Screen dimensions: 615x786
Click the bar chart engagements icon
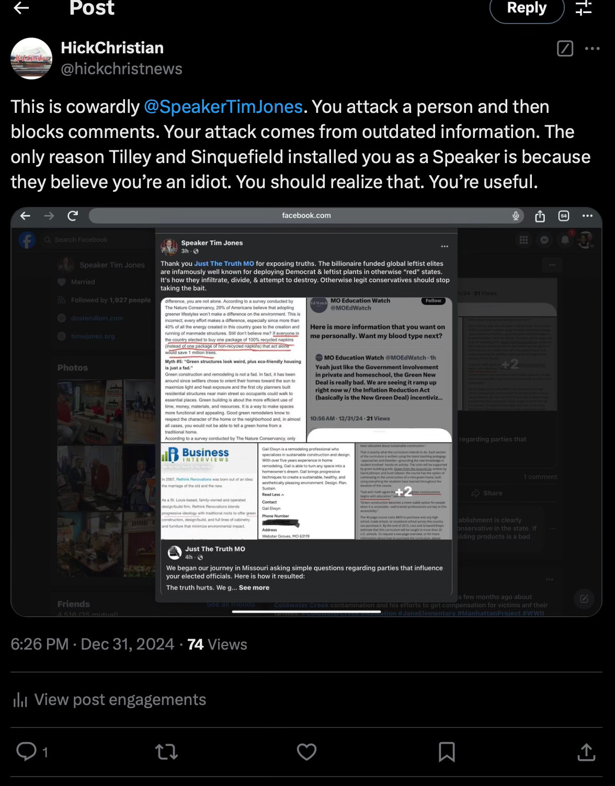20,700
